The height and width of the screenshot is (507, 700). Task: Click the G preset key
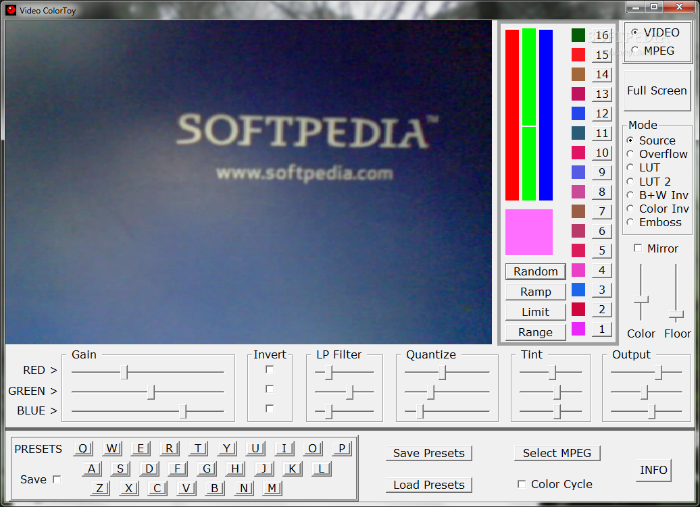tap(207, 469)
